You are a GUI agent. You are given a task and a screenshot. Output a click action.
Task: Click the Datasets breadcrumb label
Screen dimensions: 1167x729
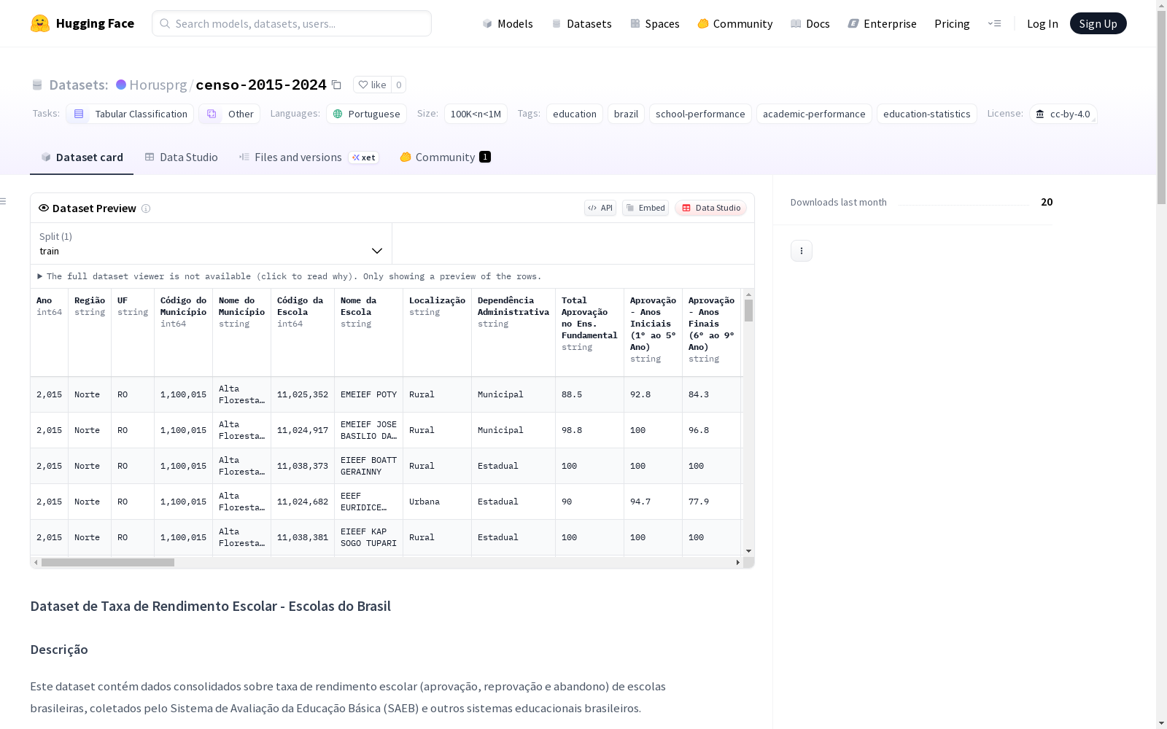pos(79,85)
